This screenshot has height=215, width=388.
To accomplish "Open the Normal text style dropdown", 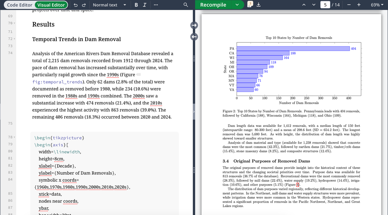I will click(x=109, y=5).
